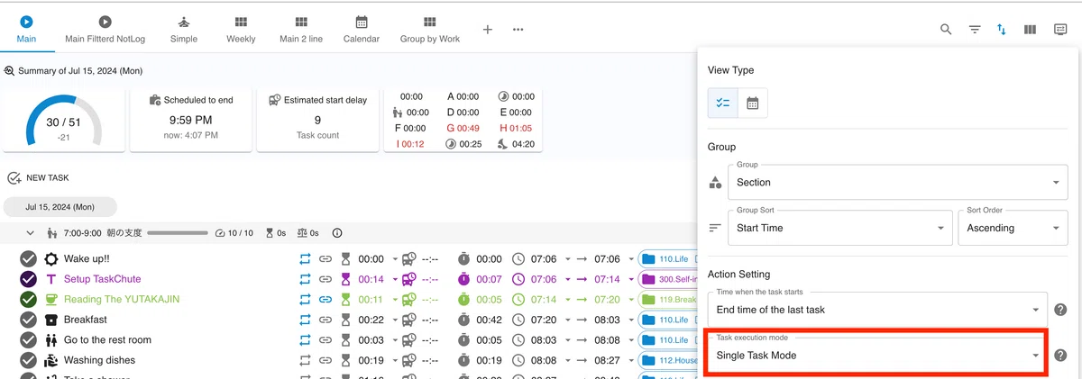Open help for Time when the task starts
The height and width of the screenshot is (379, 1082).
click(x=1060, y=310)
